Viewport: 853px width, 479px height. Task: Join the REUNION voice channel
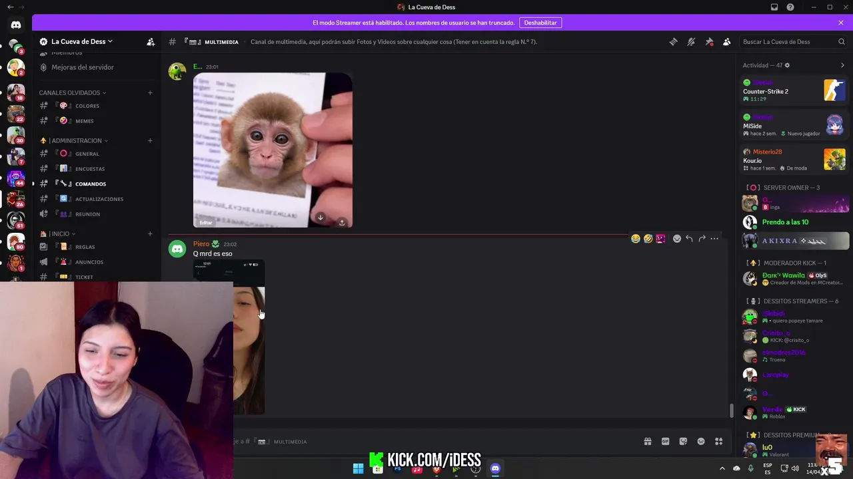pyautogui.click(x=88, y=214)
